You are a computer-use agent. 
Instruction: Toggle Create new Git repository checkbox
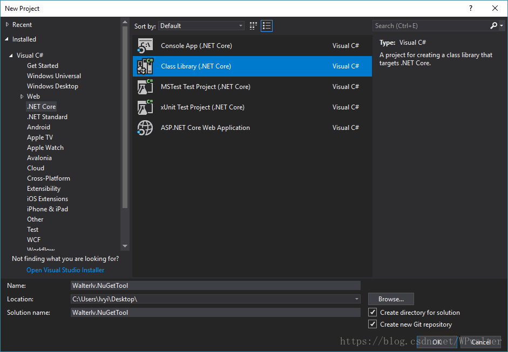[372, 324]
